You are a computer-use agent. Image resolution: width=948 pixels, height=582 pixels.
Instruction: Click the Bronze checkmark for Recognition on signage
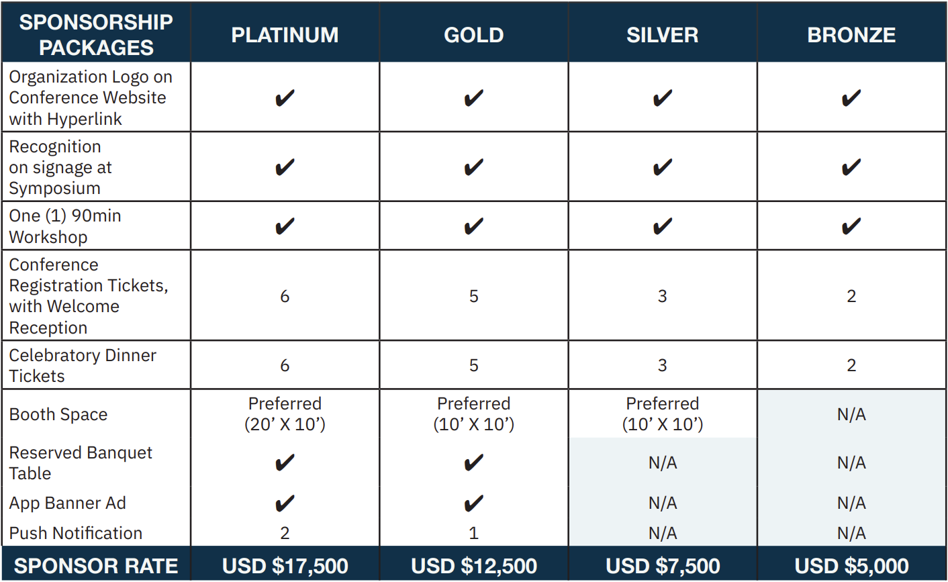tap(851, 166)
